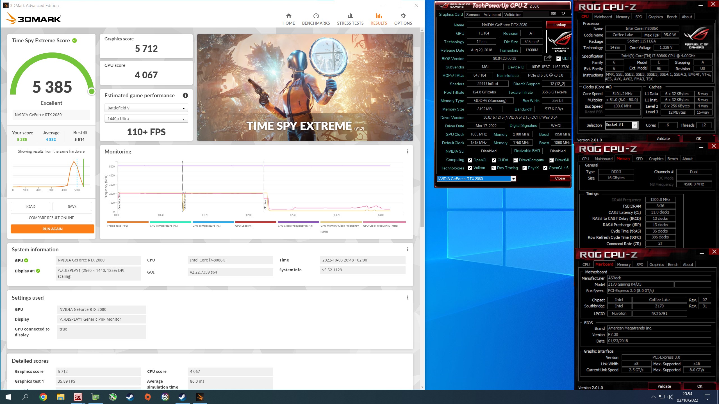The width and height of the screenshot is (719, 404).
Task: Open Settings used three-dot menu
Action: (408, 298)
